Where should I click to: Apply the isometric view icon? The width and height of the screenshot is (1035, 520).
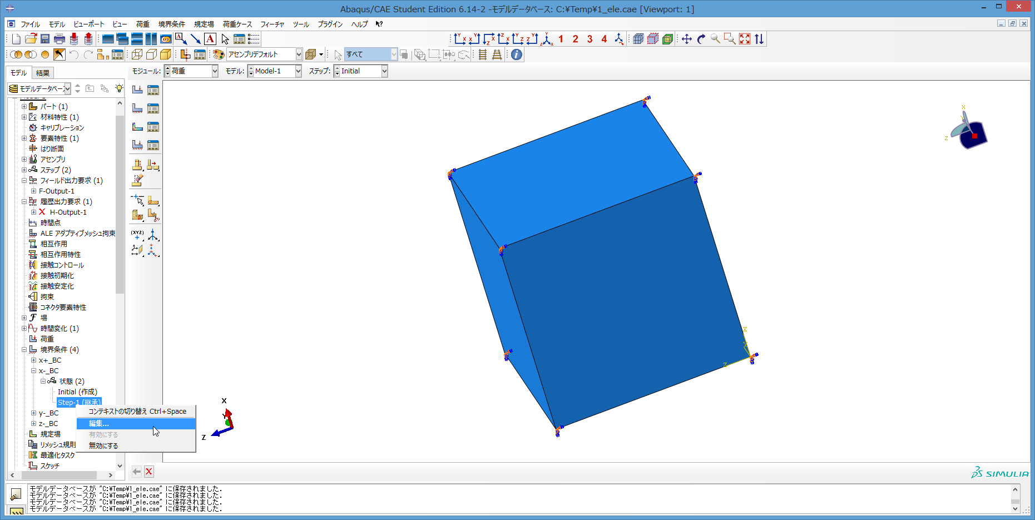547,39
